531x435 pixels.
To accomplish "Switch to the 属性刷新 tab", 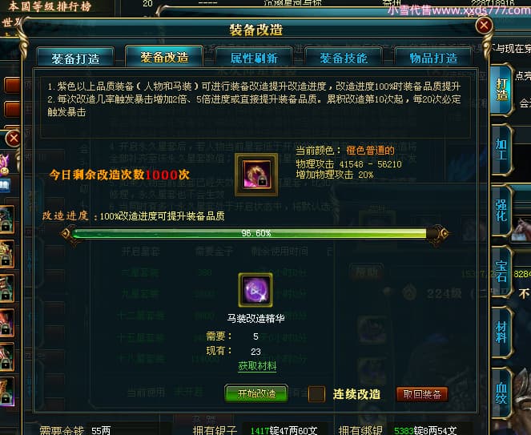I will tap(254, 58).
